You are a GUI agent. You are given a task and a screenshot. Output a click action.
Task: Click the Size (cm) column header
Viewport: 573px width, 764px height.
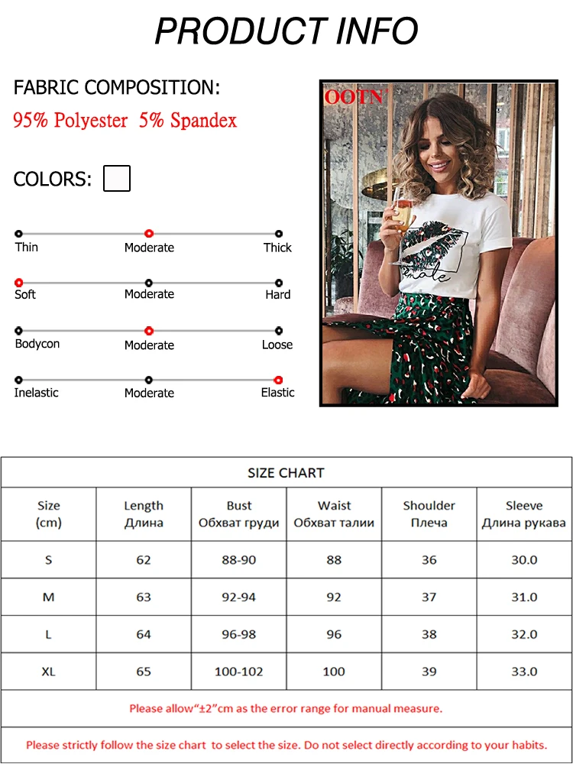click(x=48, y=514)
